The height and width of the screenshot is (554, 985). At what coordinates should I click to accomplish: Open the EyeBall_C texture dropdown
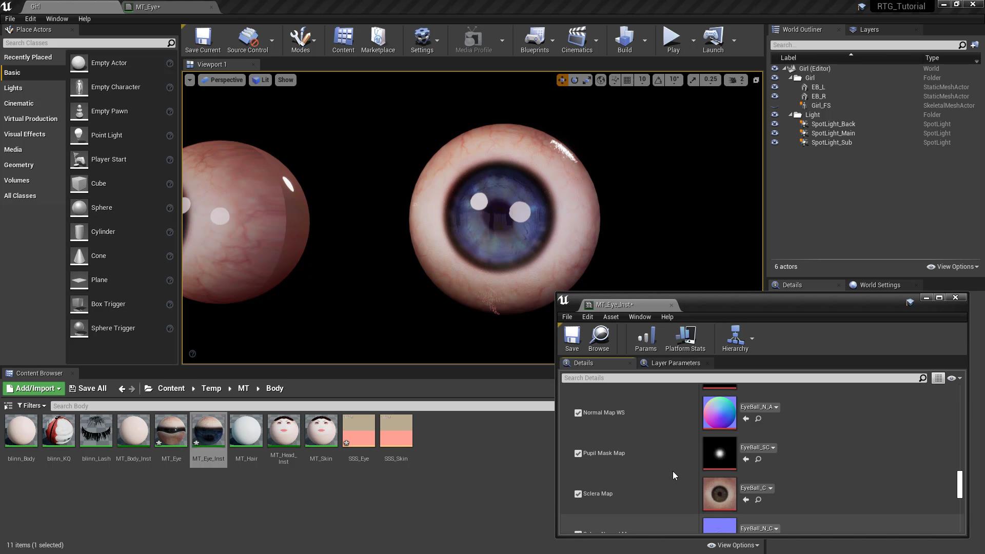pyautogui.click(x=757, y=488)
